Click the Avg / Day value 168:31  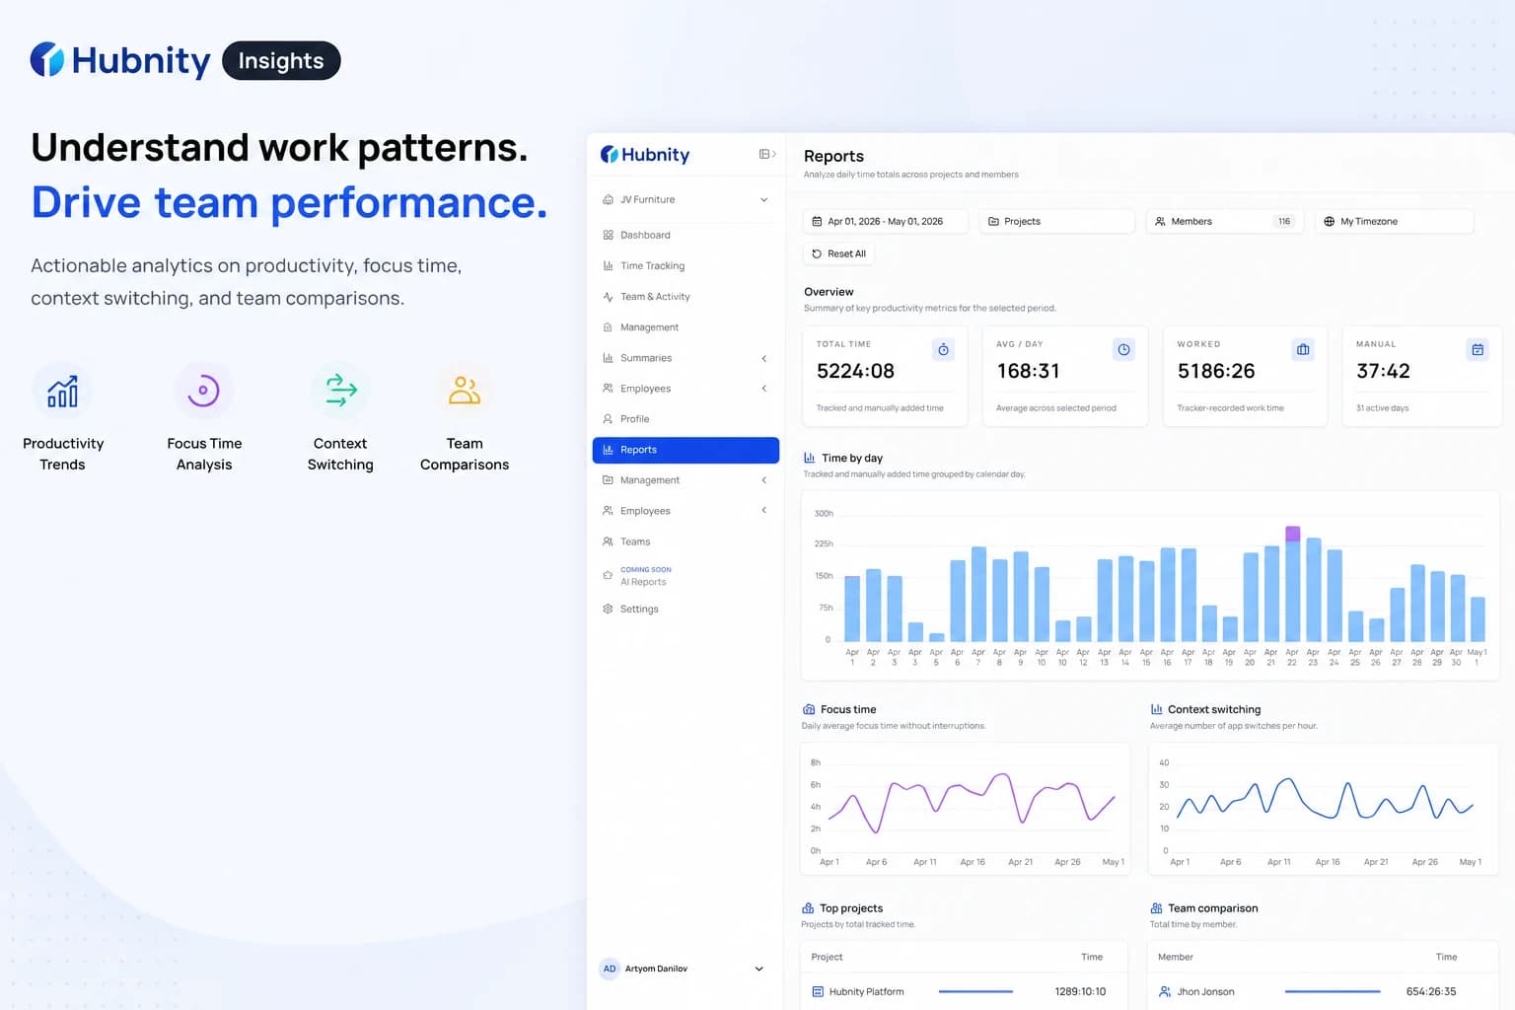[x=1028, y=371]
